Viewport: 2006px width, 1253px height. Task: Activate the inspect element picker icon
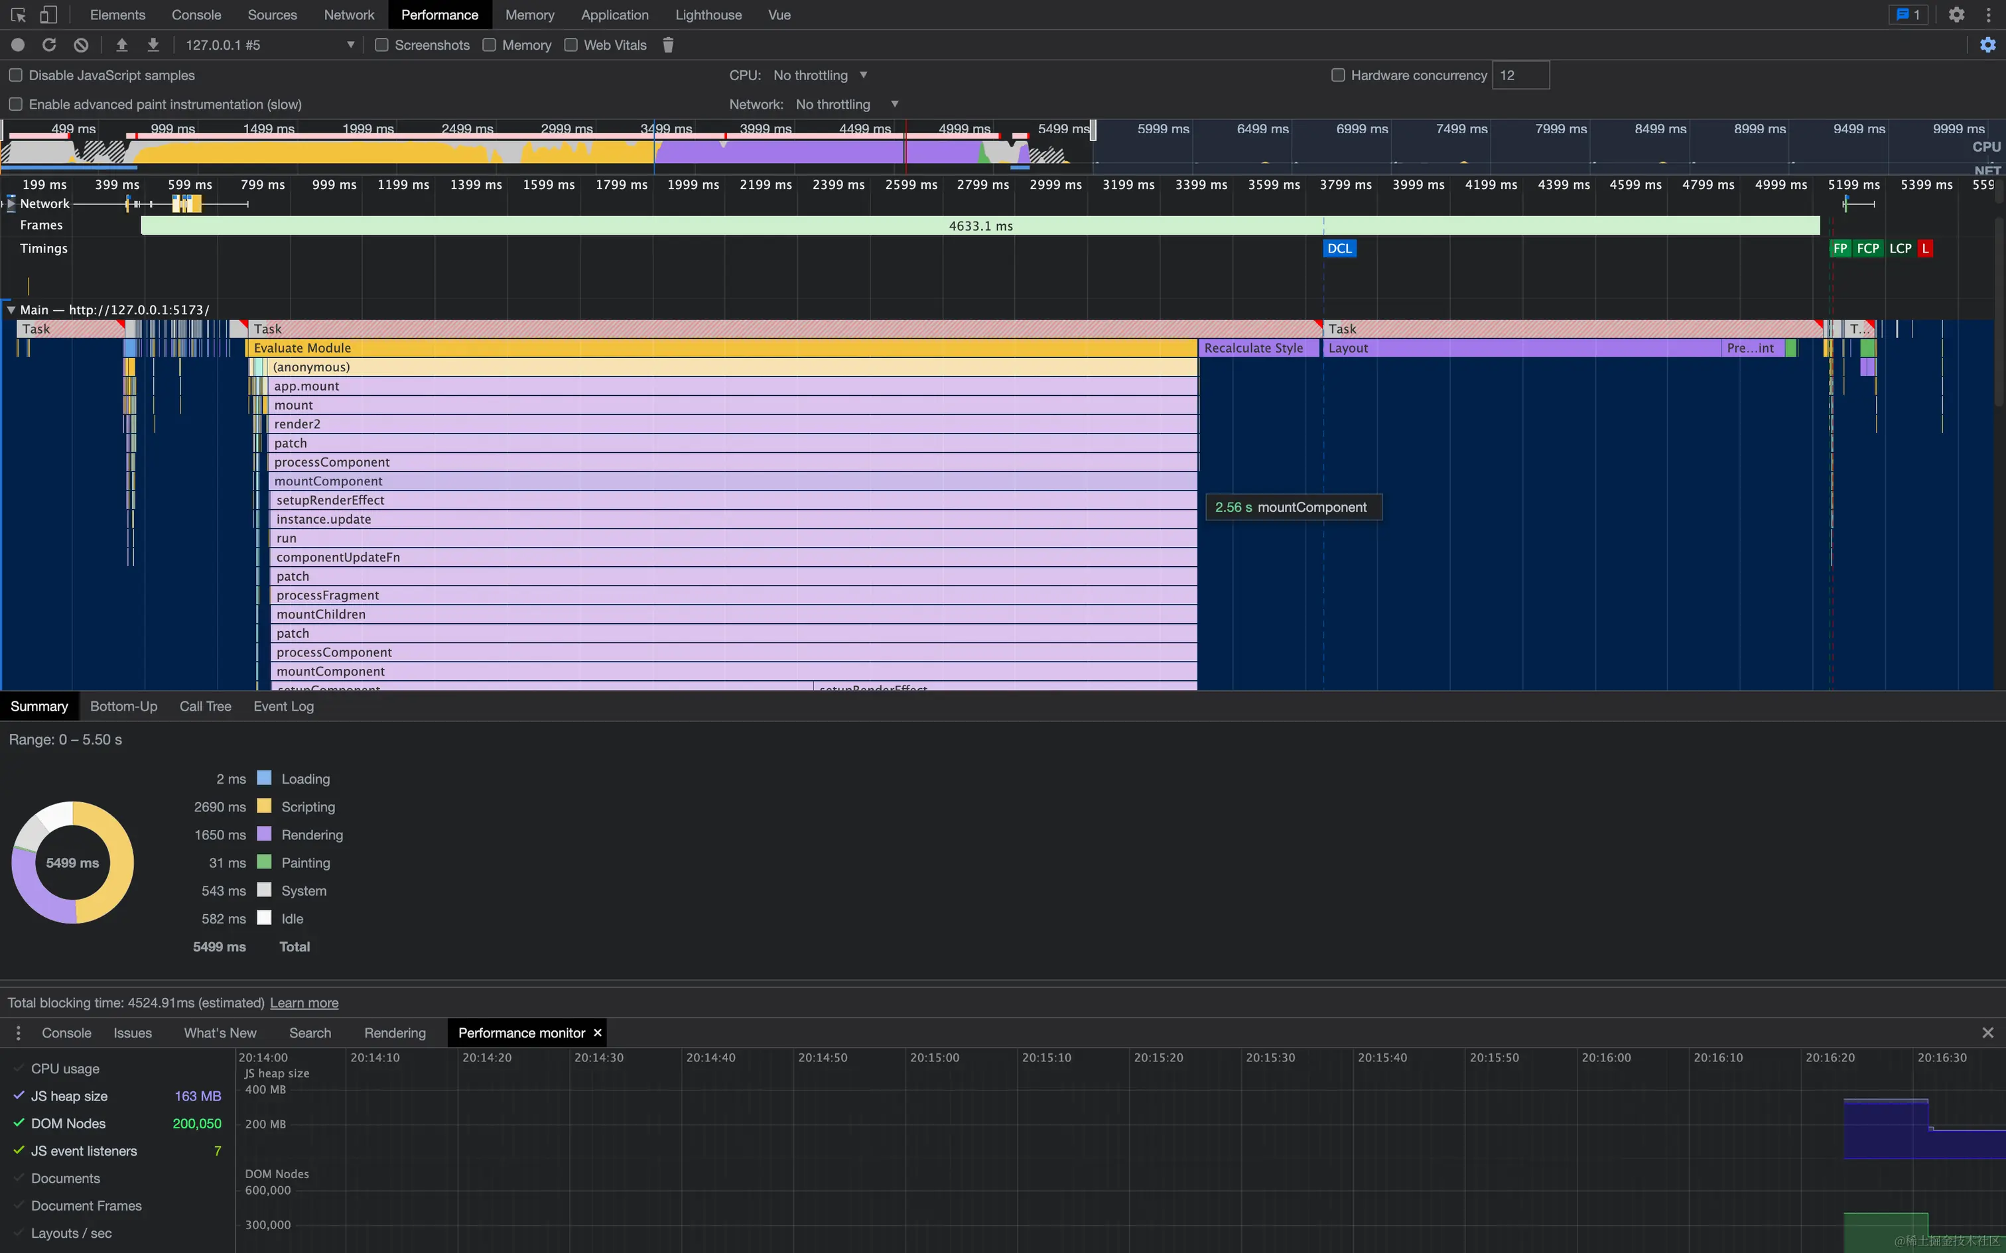coord(18,15)
